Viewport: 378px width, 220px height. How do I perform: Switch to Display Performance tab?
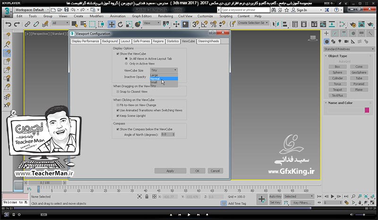86,41
